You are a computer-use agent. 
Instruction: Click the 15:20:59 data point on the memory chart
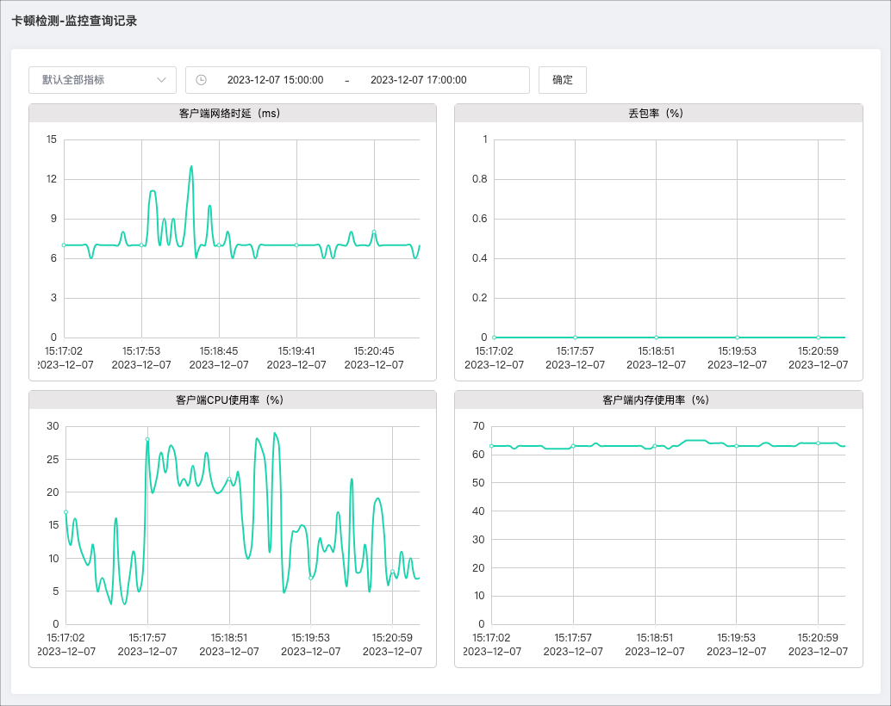pyautogui.click(x=818, y=443)
